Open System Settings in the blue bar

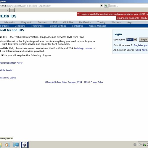[58, 26]
